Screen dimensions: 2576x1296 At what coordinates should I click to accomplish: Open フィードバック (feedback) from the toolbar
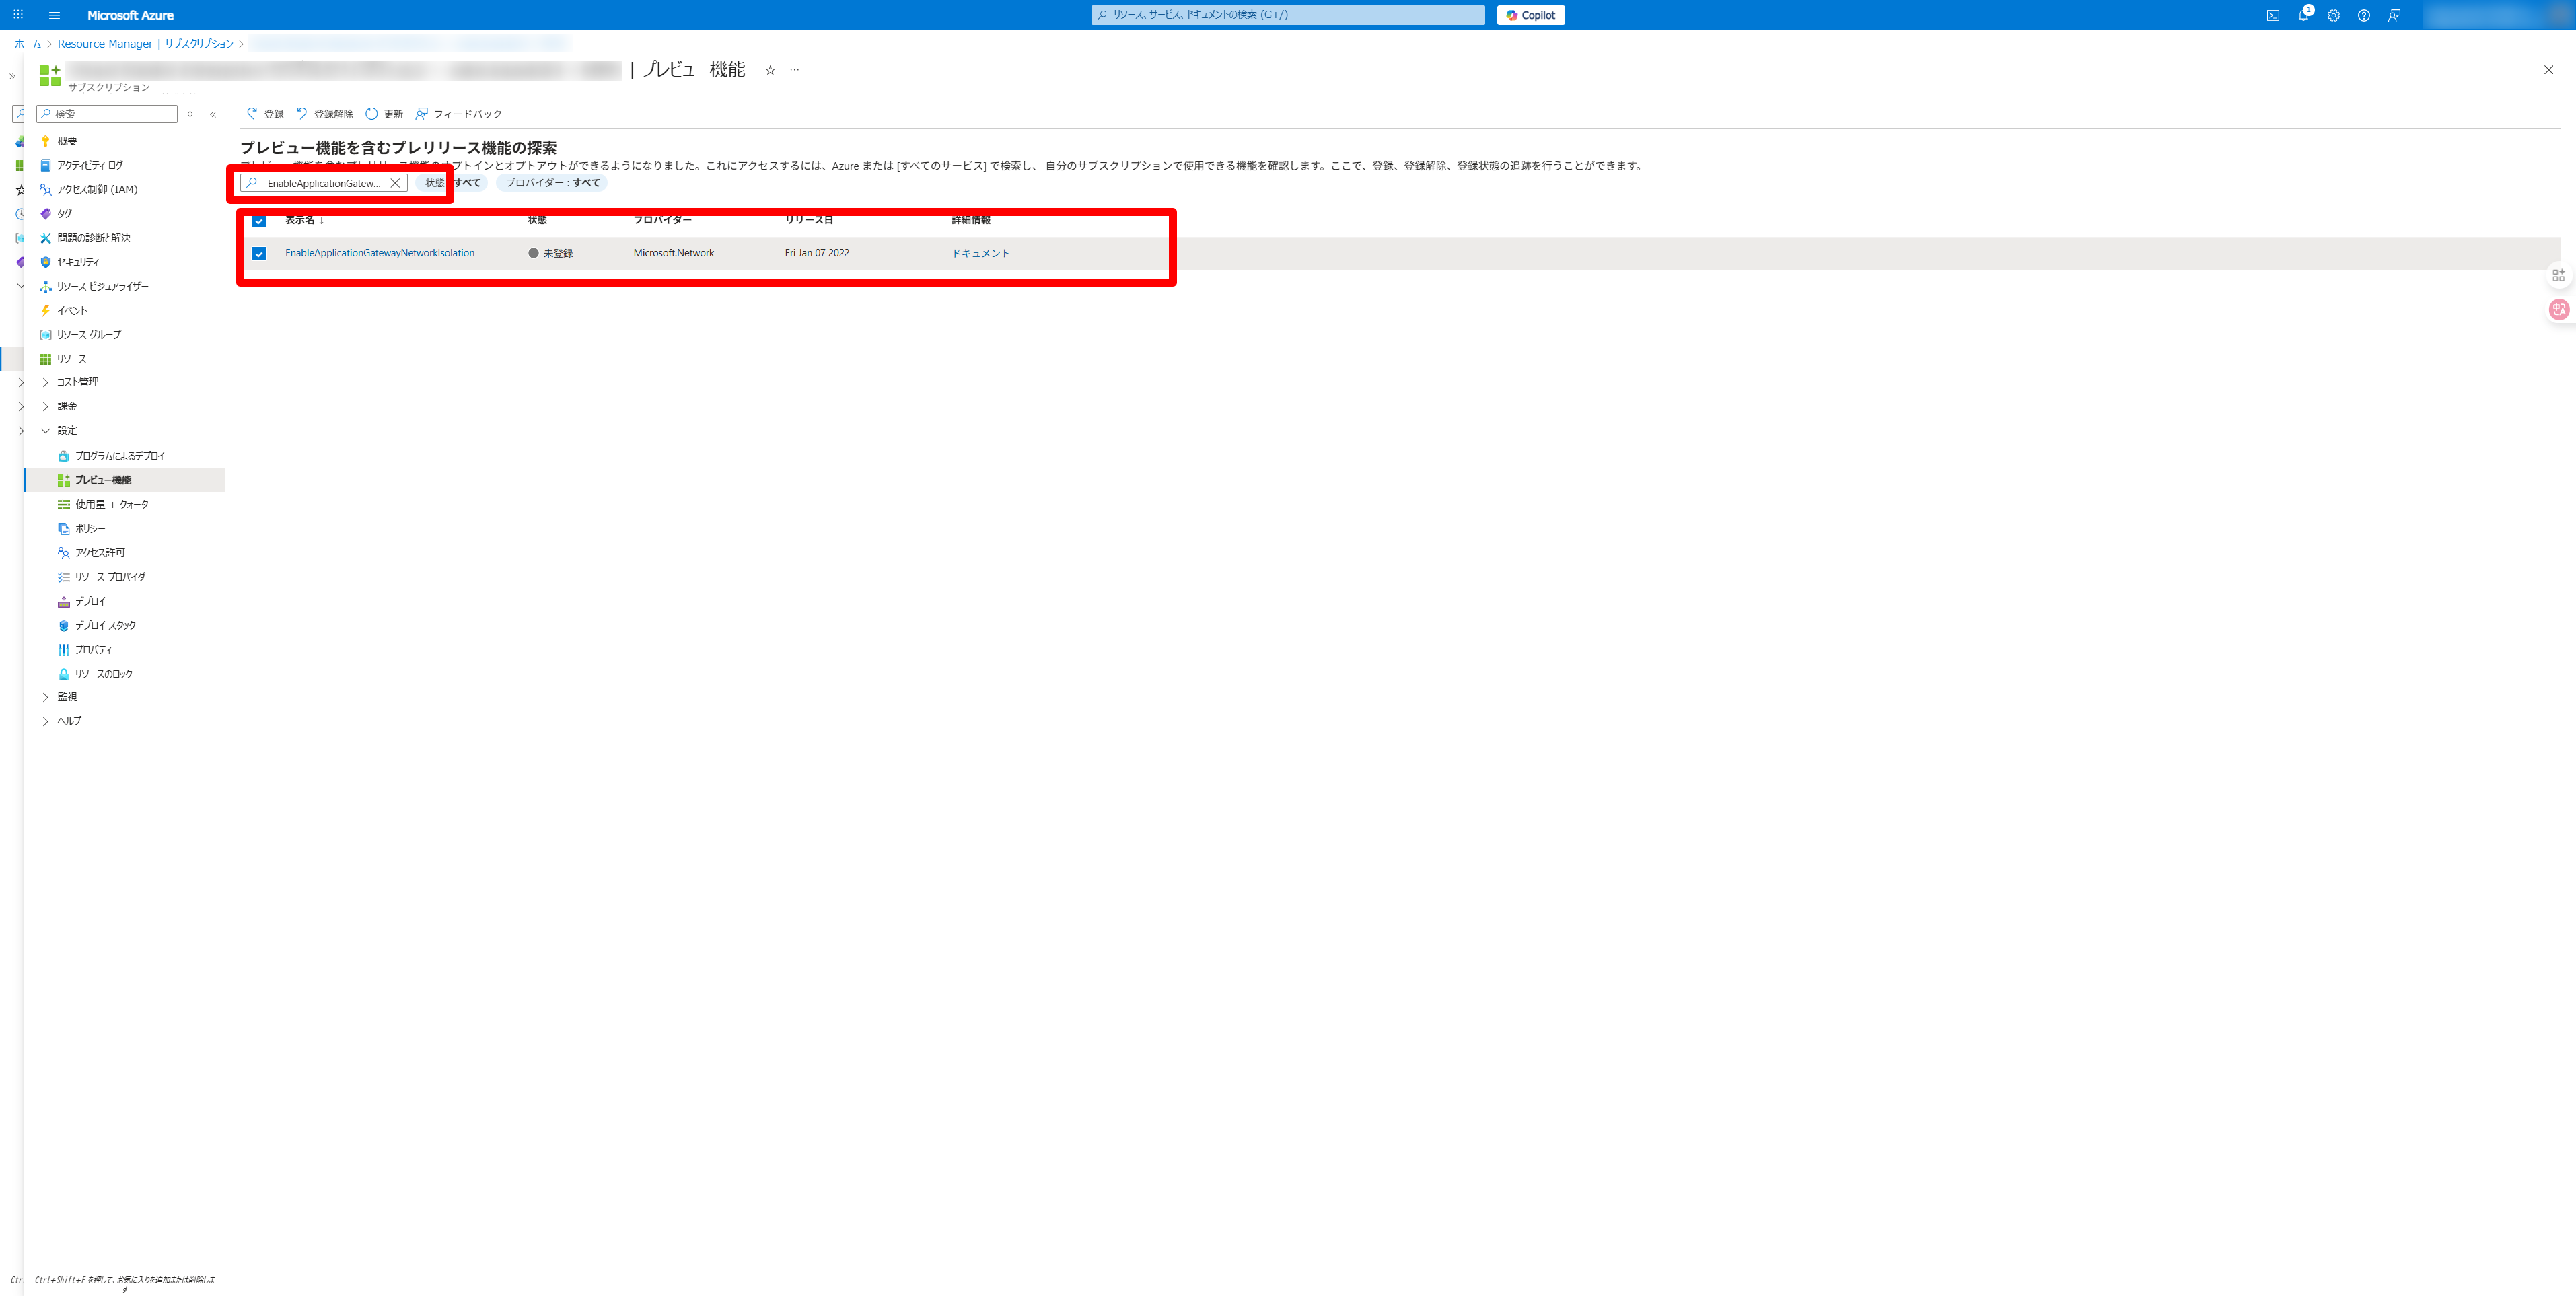click(x=459, y=114)
